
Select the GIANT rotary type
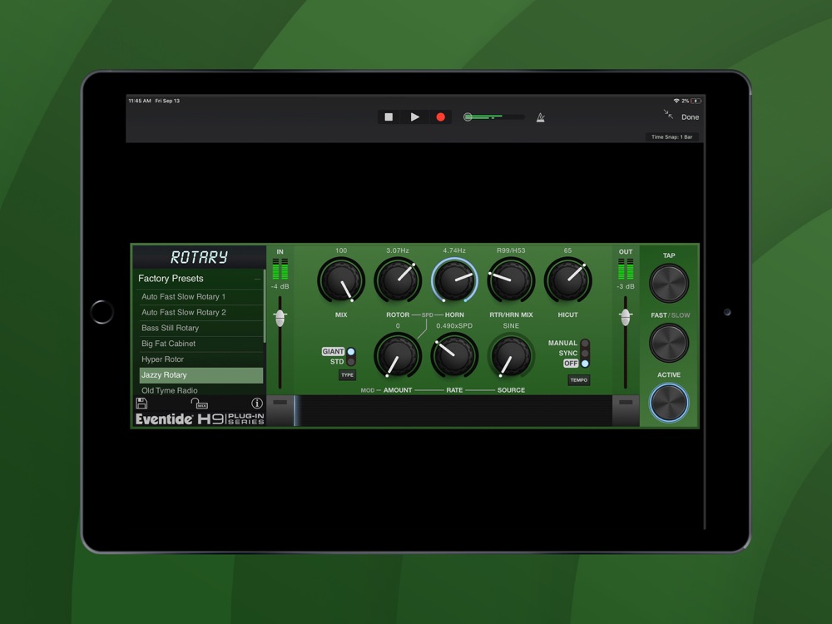tap(350, 352)
